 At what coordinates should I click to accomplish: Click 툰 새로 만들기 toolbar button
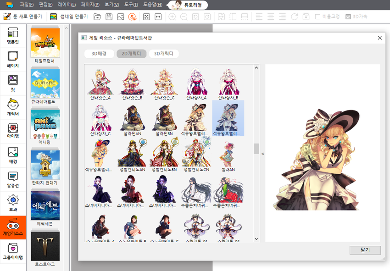pos(22,17)
